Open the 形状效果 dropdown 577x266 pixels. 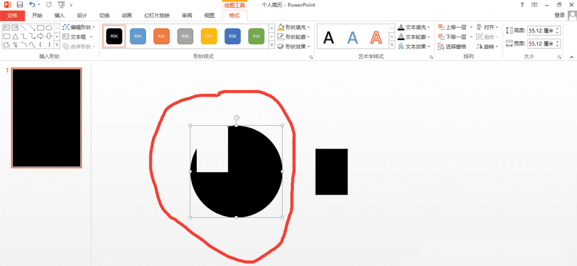[294, 46]
